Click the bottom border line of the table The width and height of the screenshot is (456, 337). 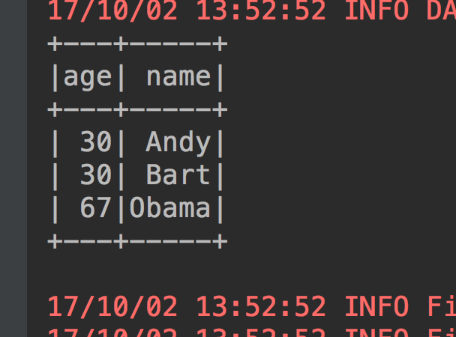(136, 240)
